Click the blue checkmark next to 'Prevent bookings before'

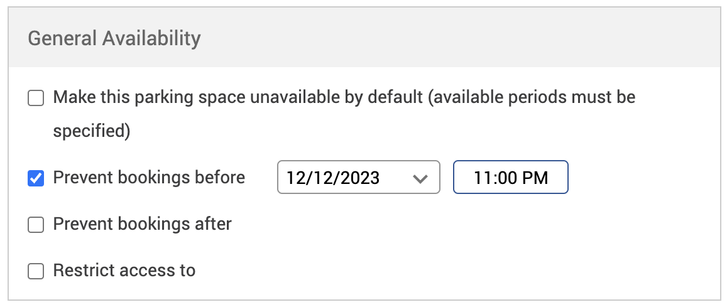pos(36,178)
